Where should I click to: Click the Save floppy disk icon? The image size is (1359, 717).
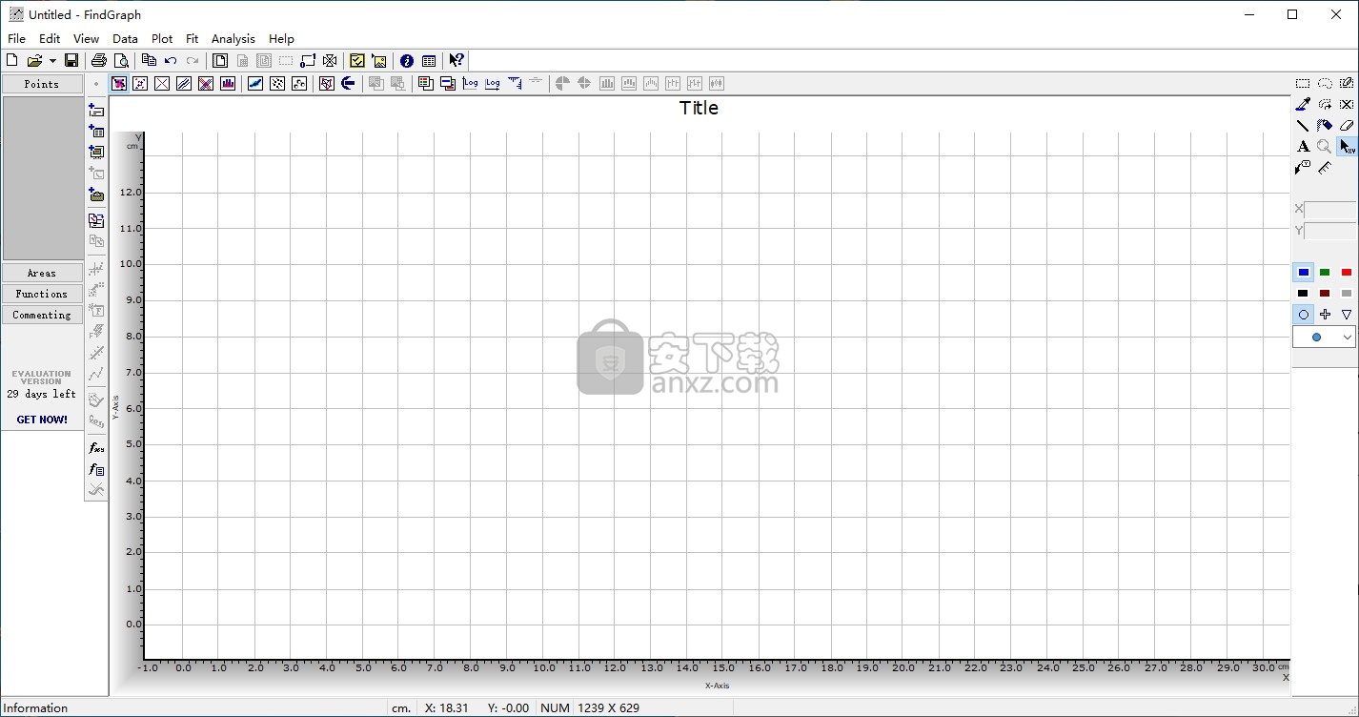(x=71, y=60)
